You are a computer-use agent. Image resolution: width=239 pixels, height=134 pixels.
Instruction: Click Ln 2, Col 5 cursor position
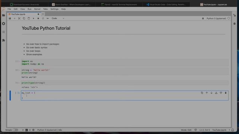205,130
